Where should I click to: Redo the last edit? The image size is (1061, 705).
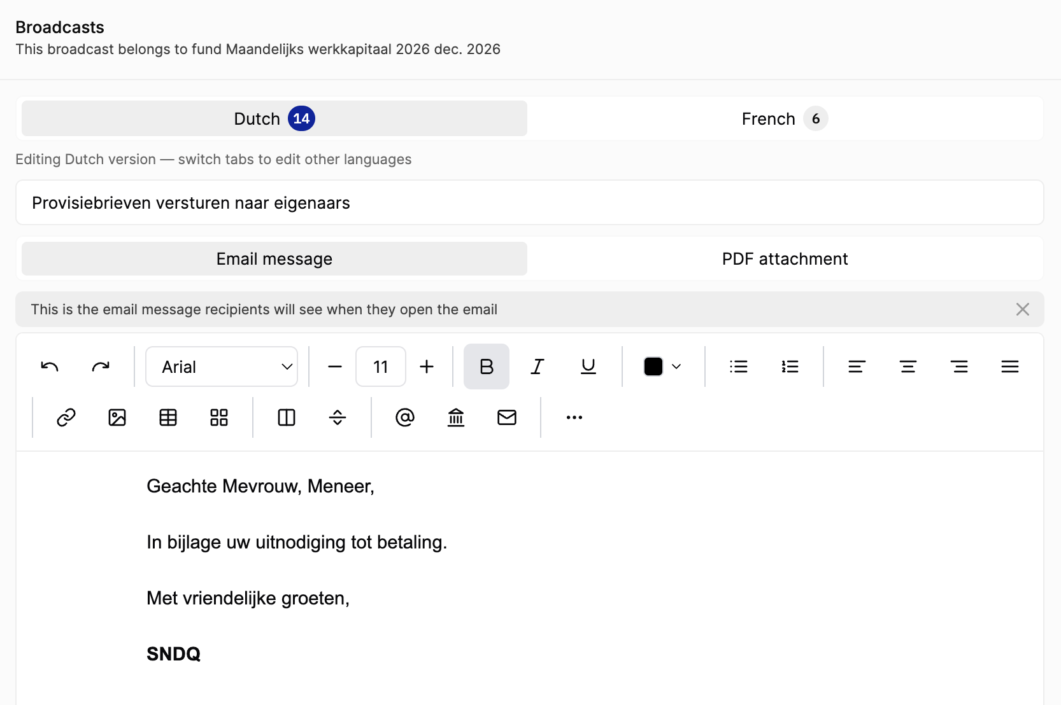pos(101,366)
